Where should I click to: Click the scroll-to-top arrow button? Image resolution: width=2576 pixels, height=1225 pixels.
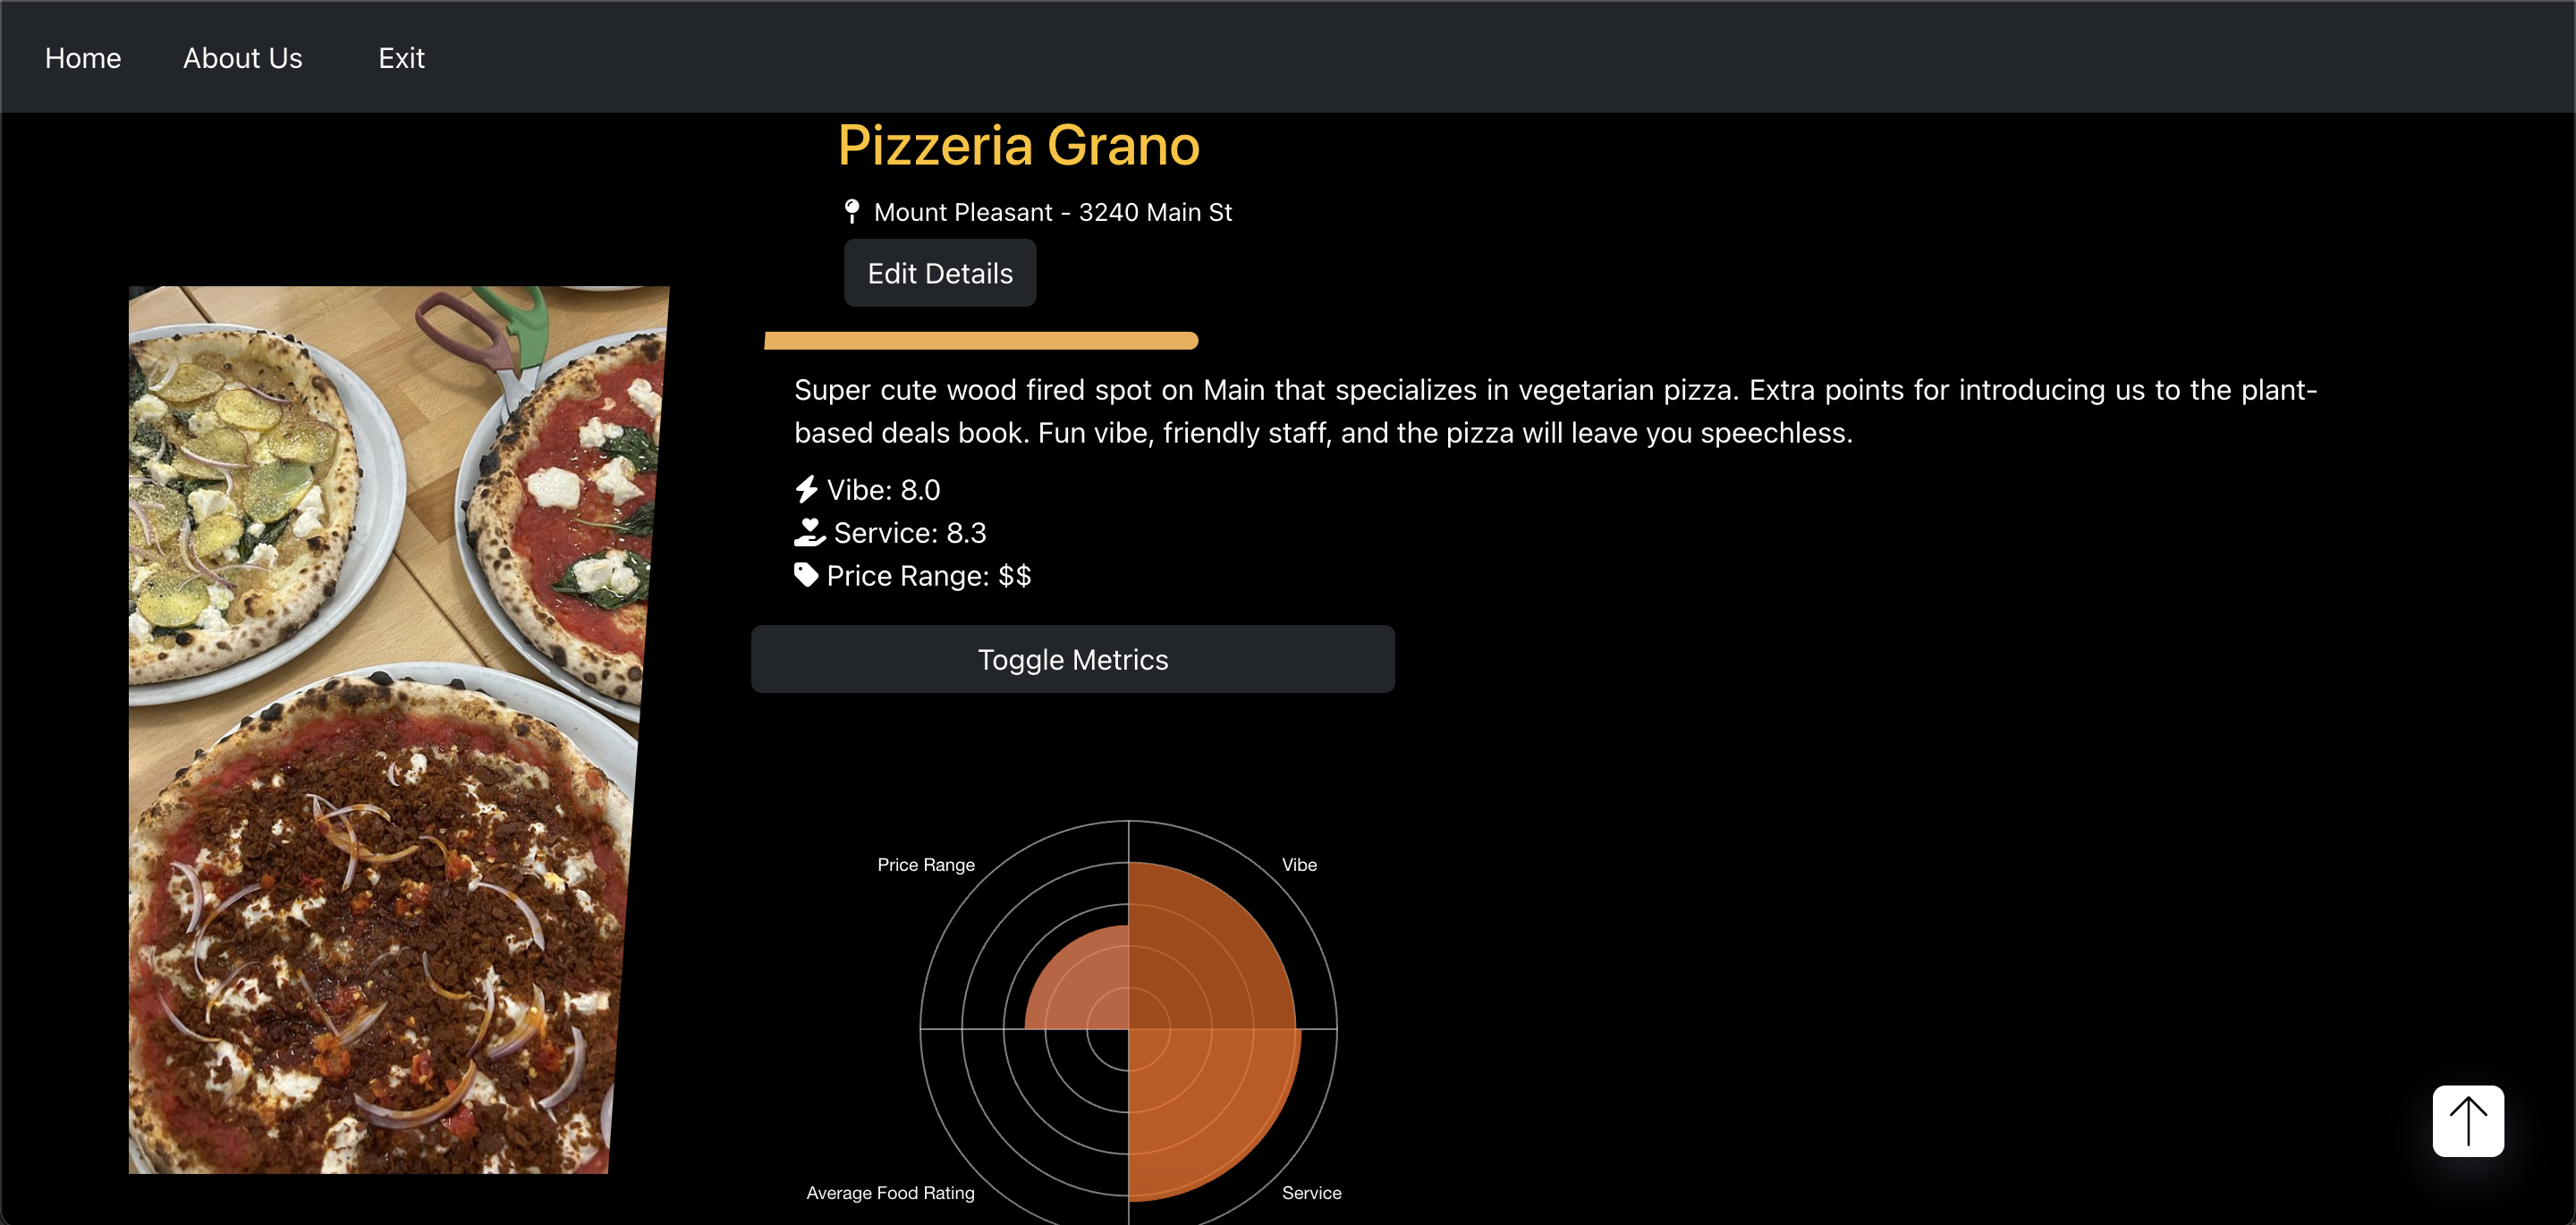[2467, 1121]
